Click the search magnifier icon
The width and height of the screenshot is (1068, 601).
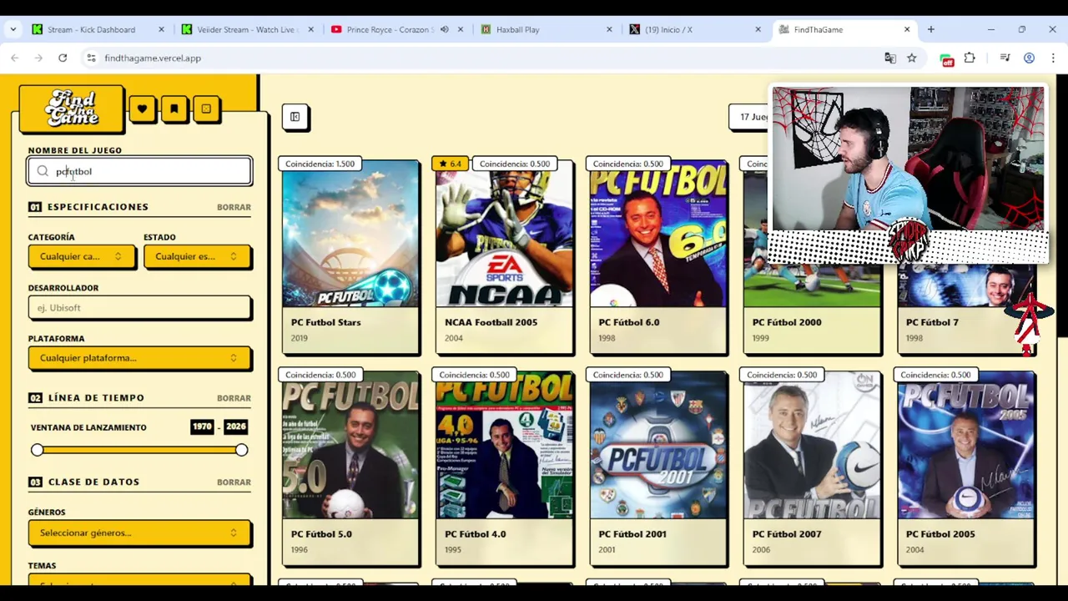[x=43, y=171]
